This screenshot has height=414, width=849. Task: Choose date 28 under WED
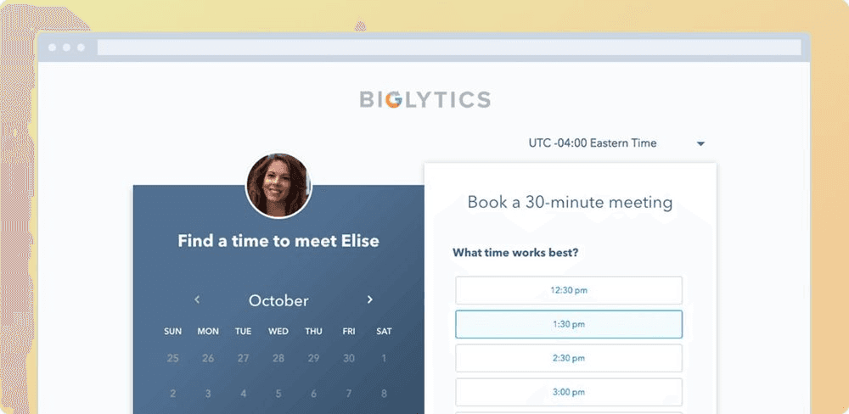click(x=278, y=359)
